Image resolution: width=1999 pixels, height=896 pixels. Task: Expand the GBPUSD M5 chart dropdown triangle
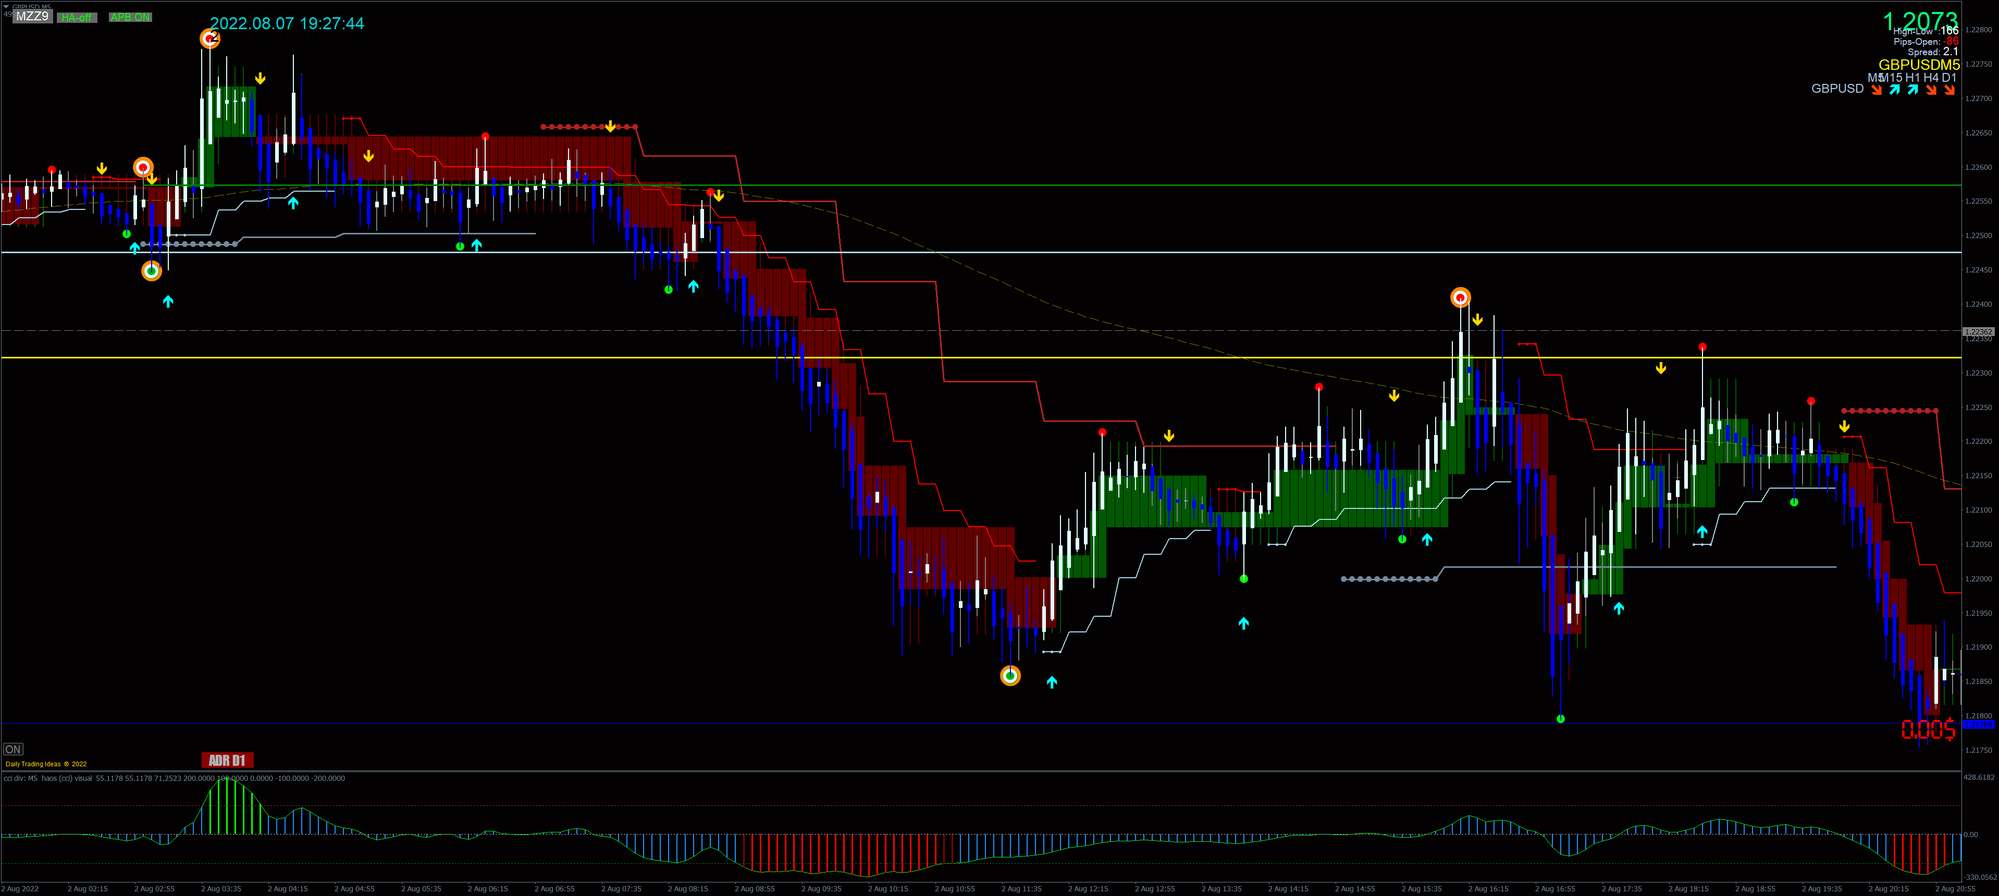point(6,6)
